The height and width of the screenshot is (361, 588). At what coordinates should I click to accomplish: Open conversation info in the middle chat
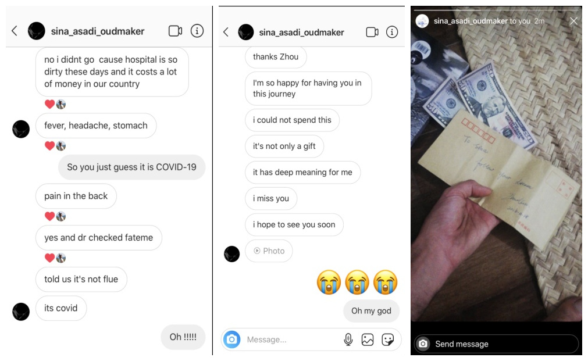392,32
